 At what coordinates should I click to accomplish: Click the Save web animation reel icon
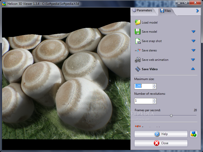138,60
